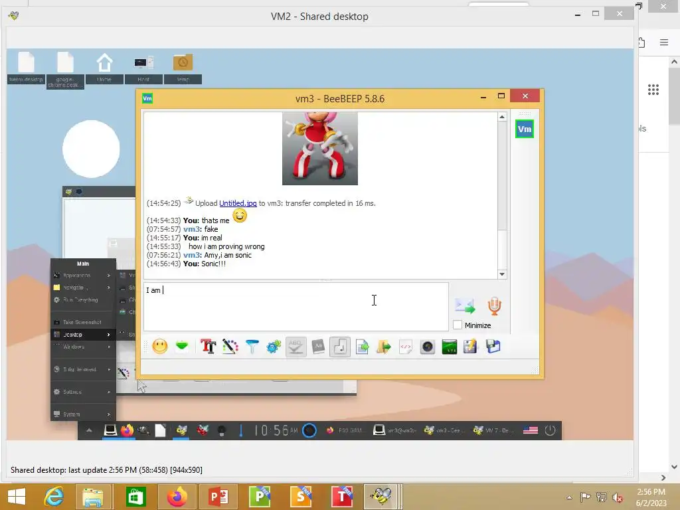Open the Home desktop icon
Screen dimensions: 680x510
click(104, 67)
